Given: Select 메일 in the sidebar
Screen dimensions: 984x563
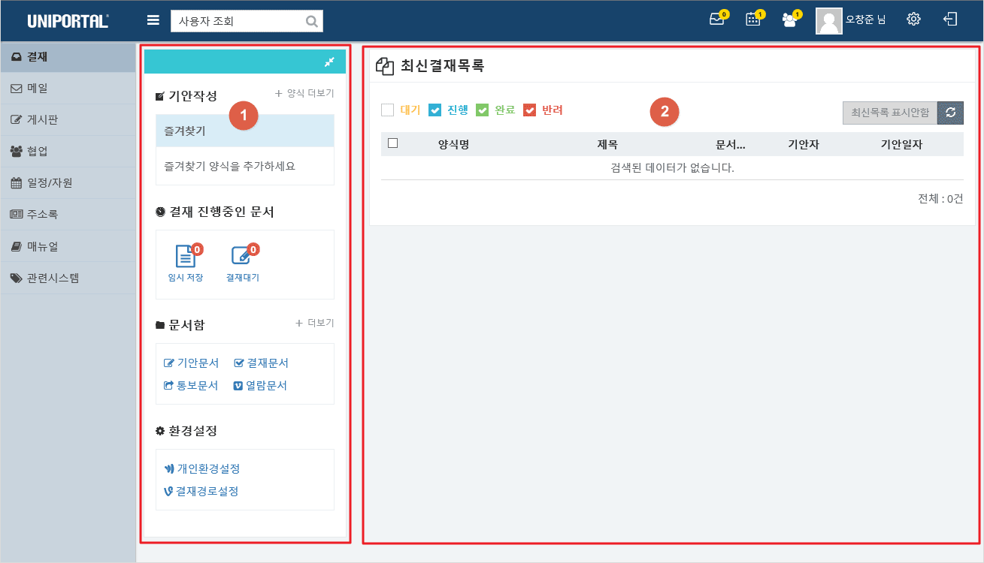Looking at the screenshot, I should 68,89.
